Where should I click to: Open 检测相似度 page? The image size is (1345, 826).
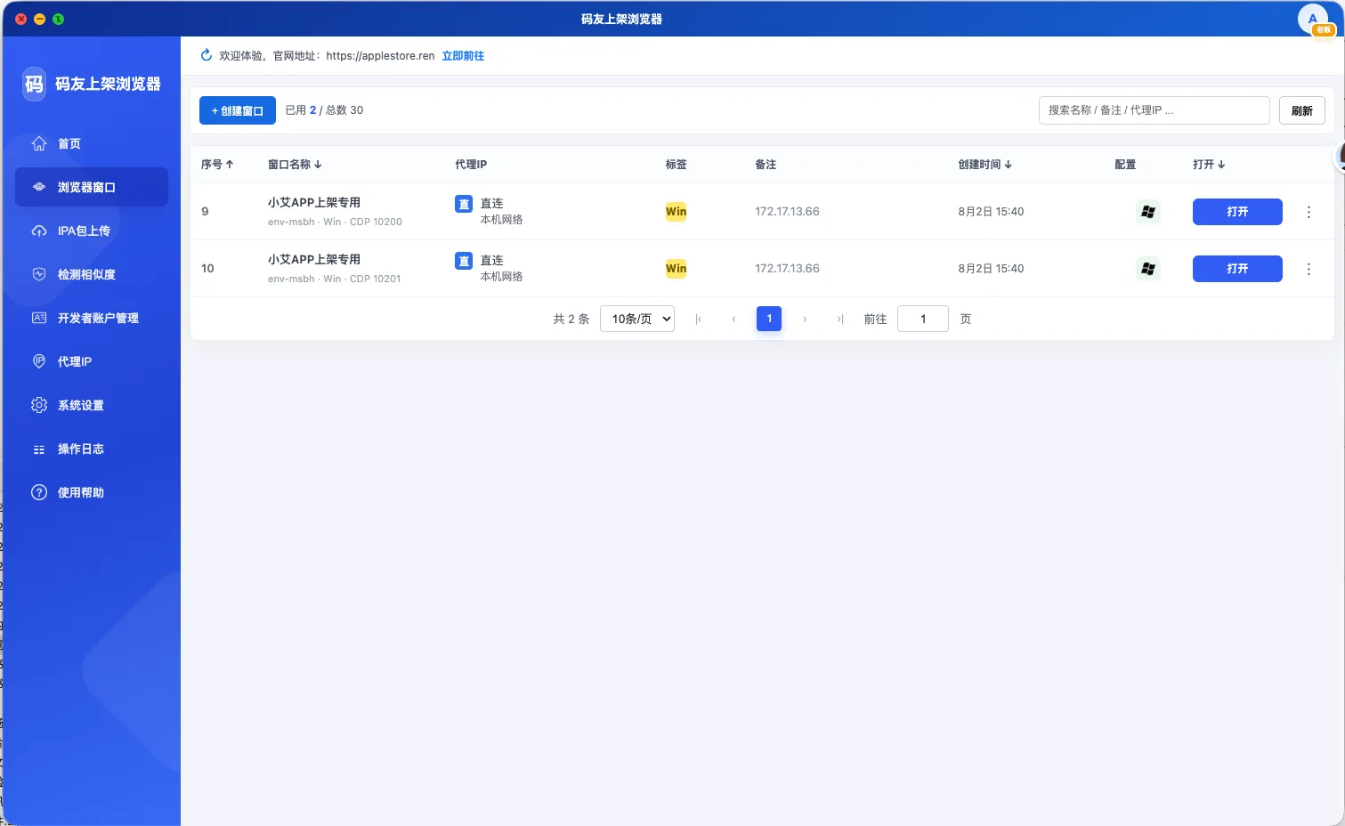92,274
